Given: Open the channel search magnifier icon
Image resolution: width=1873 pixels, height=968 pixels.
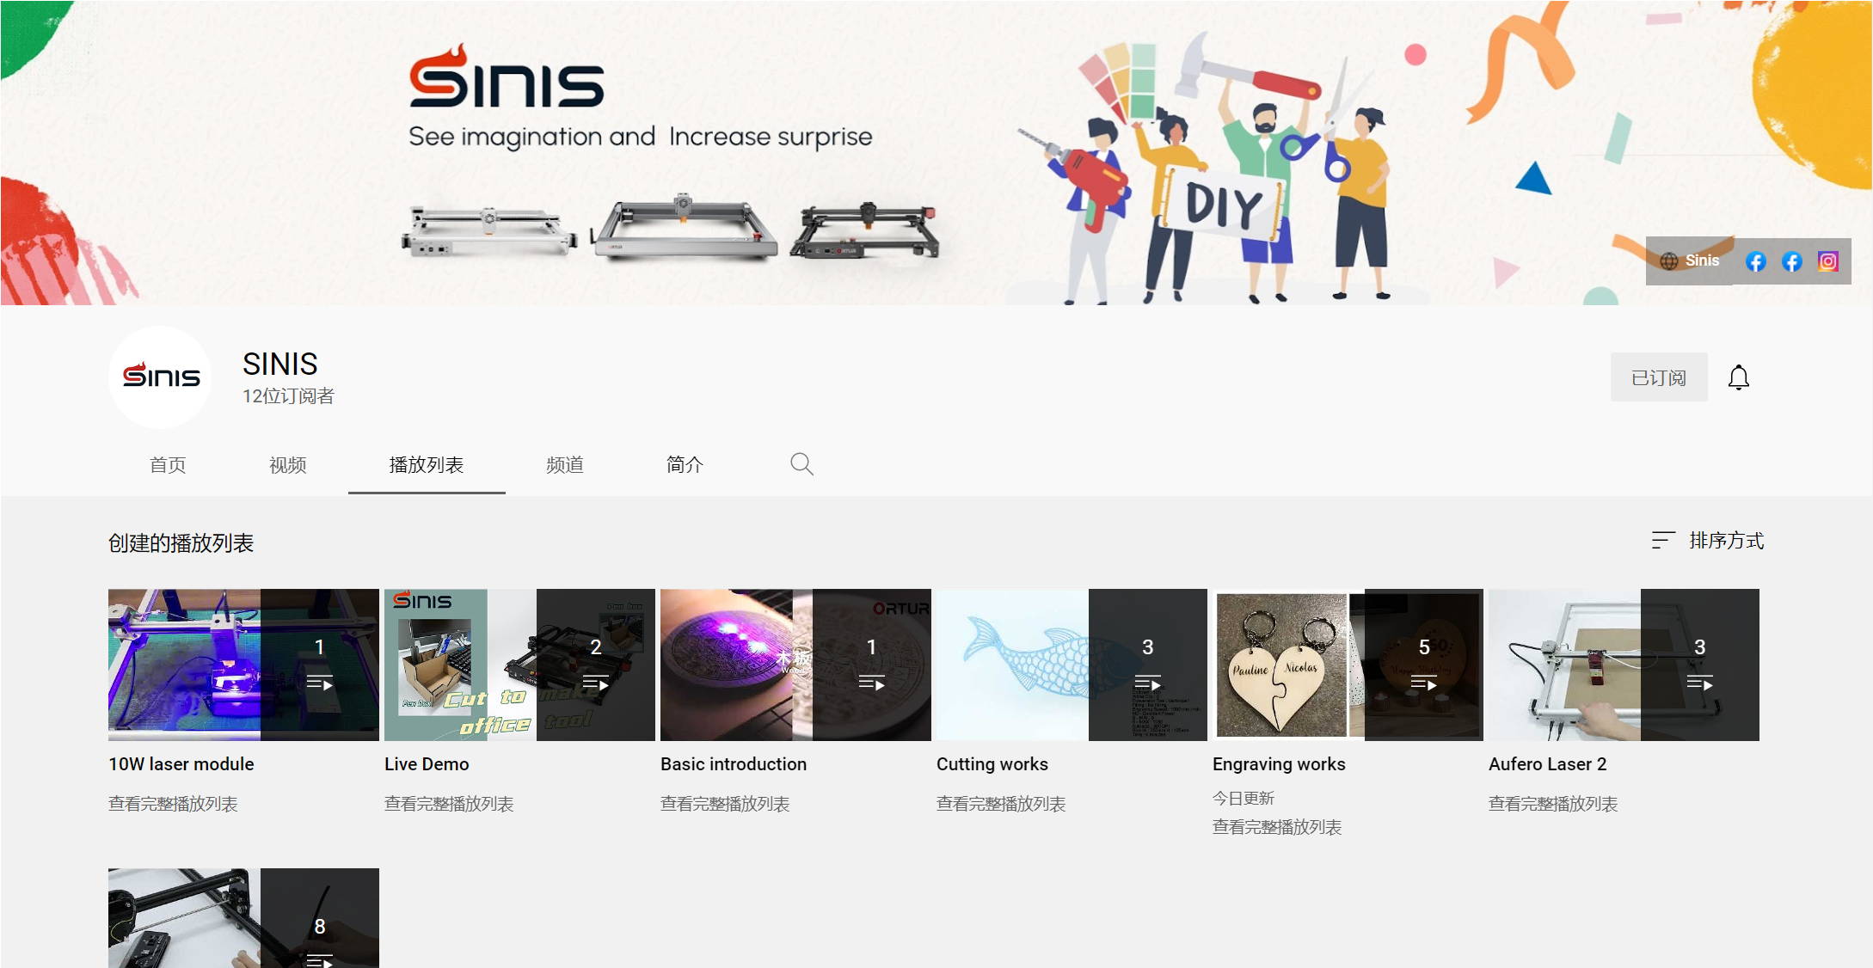Looking at the screenshot, I should tap(801, 464).
